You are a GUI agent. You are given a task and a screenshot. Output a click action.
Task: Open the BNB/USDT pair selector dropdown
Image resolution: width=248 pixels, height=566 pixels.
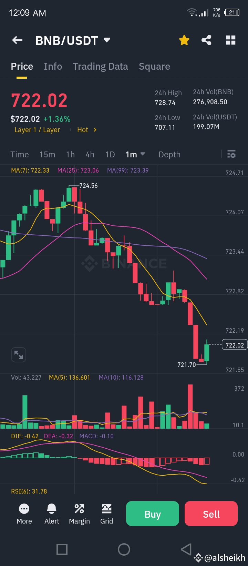coord(107,40)
